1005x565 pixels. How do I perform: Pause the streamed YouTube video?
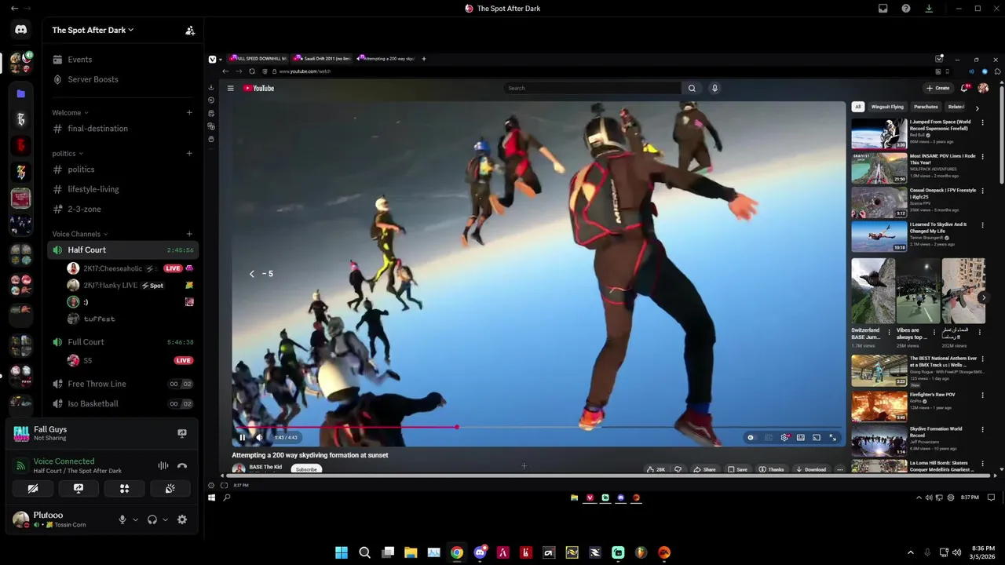[x=243, y=438]
